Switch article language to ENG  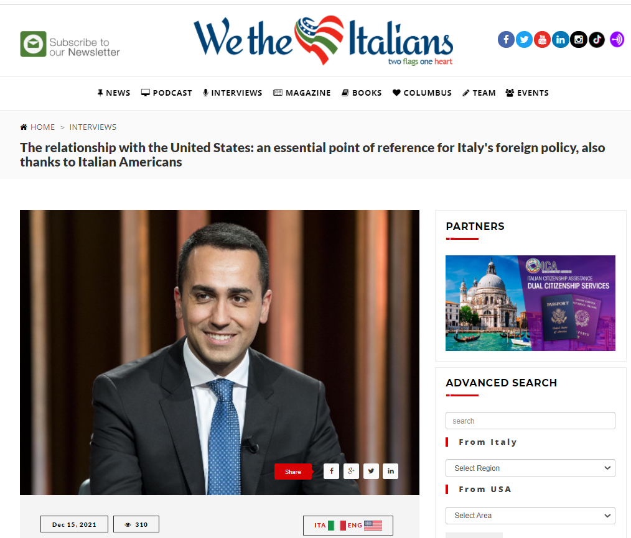[365, 525]
